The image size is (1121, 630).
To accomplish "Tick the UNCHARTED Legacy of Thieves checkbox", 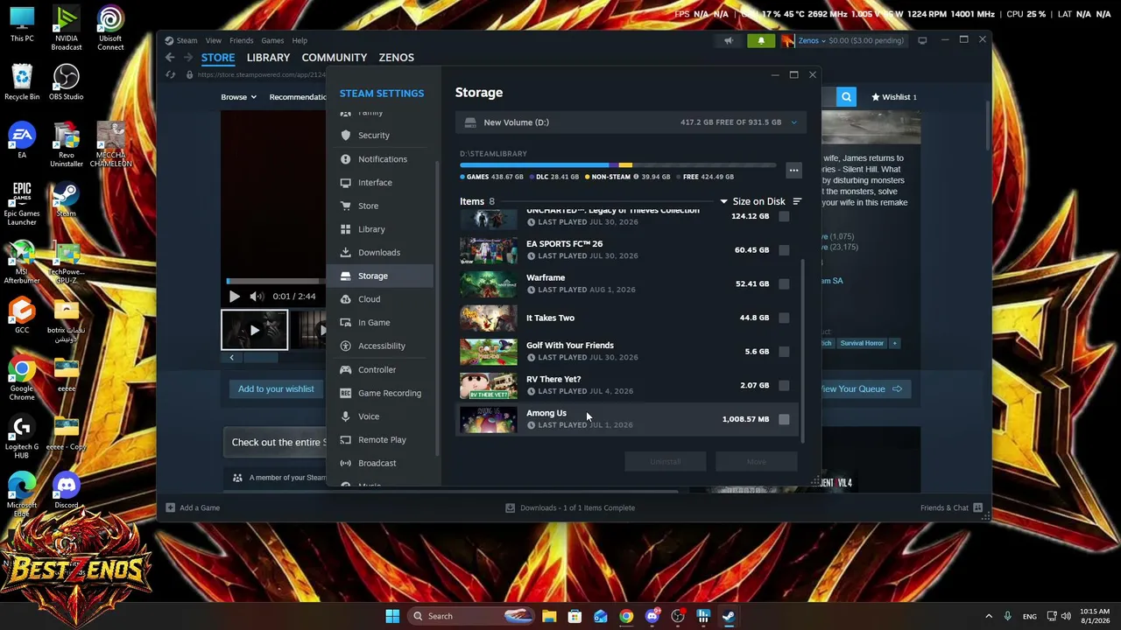I will click(784, 216).
